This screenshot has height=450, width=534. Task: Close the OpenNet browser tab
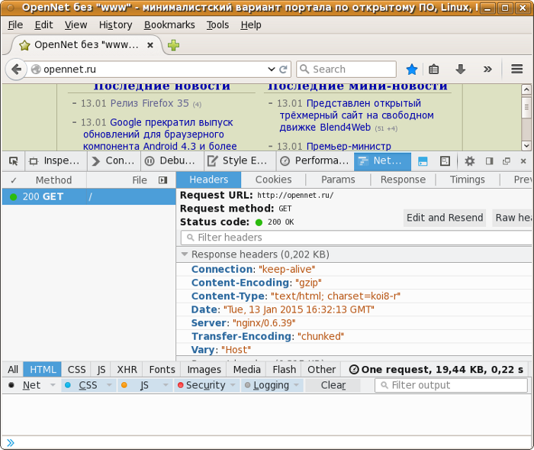[x=150, y=45]
